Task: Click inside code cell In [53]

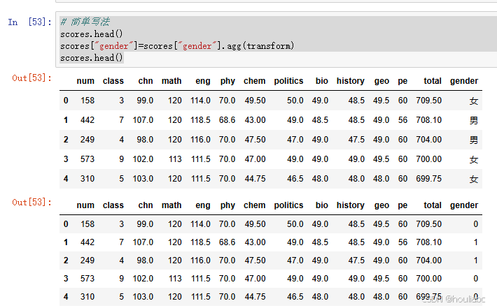Action: pyautogui.click(x=276, y=40)
